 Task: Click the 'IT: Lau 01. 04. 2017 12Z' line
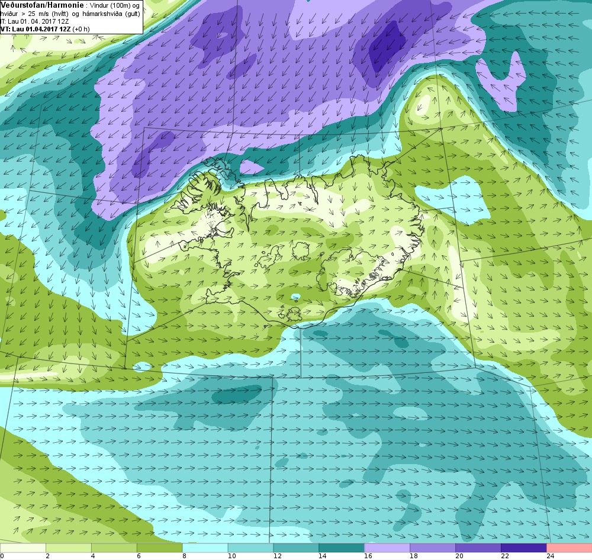click(x=34, y=21)
